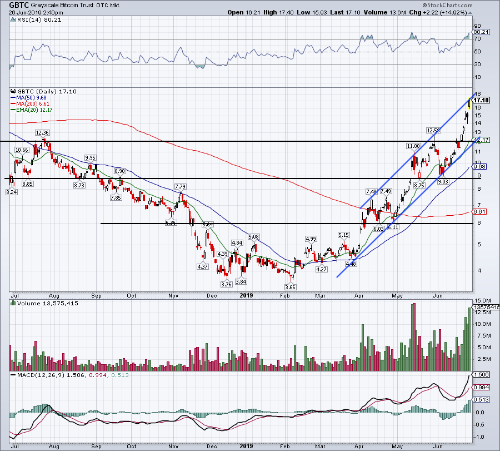Click the 0.994 signal line axis tag

481,387
